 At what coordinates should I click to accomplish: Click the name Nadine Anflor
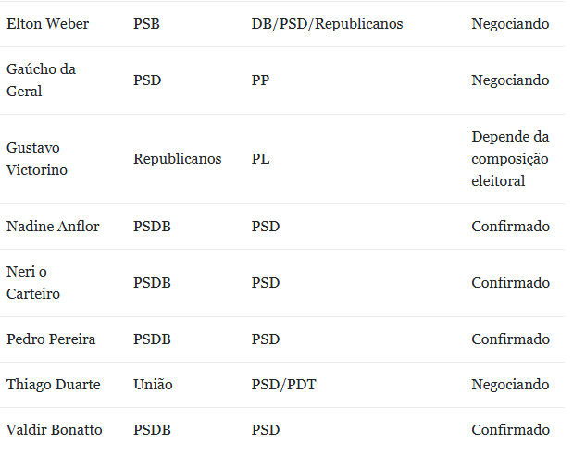(x=53, y=227)
